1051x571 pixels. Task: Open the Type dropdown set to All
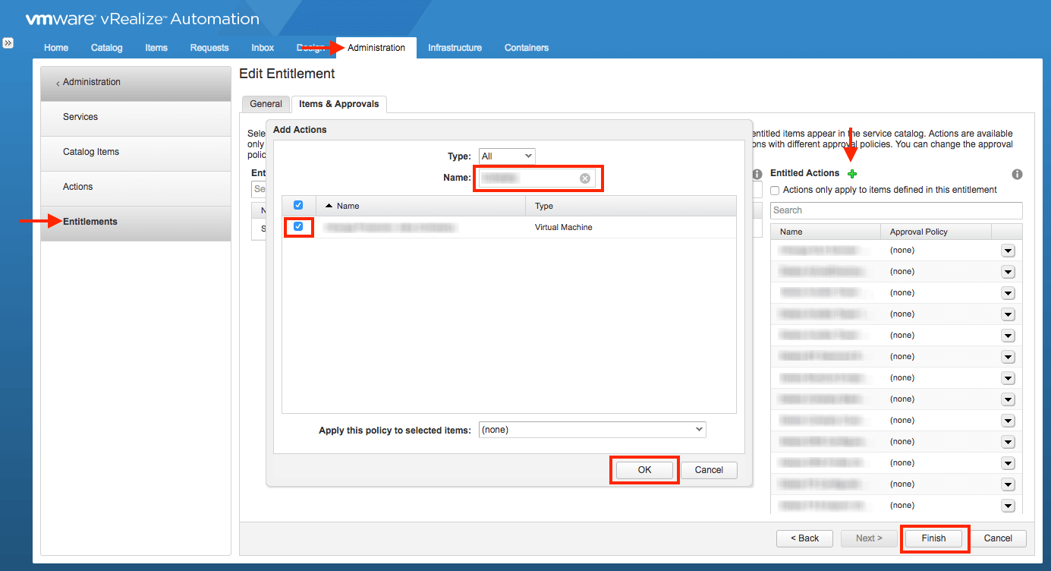pyautogui.click(x=507, y=156)
